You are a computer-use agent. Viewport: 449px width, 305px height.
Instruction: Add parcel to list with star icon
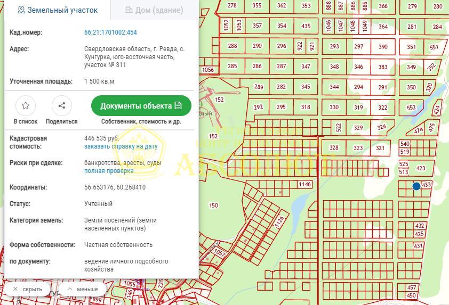(26, 105)
